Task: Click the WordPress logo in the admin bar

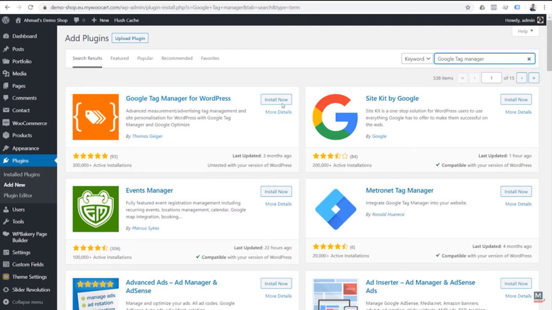Action: (5, 20)
